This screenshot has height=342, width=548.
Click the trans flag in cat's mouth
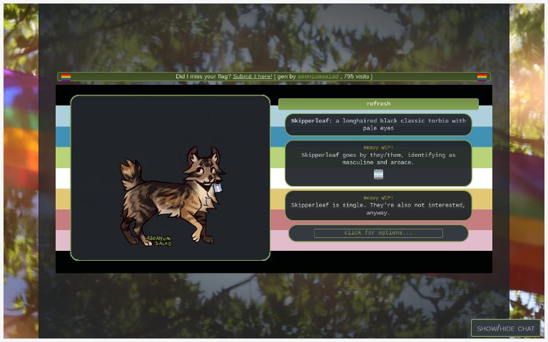pyautogui.click(x=217, y=188)
